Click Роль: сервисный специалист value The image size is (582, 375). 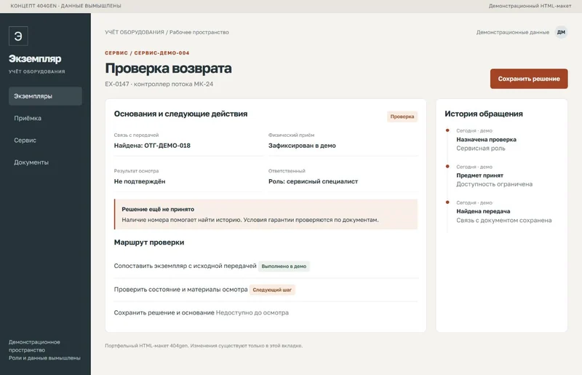coord(313,181)
